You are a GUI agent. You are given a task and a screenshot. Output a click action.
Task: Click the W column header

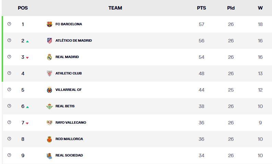pyautogui.click(x=260, y=8)
